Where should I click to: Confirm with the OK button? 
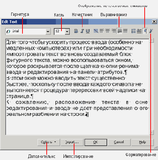coord(96,142)
